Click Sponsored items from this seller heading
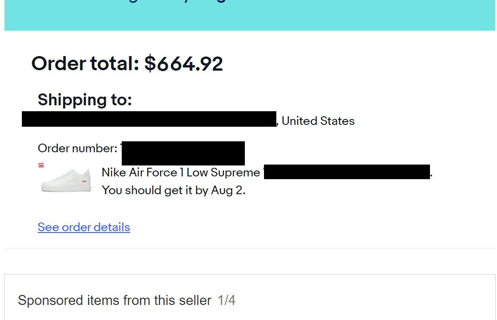497x320 pixels. 114,300
